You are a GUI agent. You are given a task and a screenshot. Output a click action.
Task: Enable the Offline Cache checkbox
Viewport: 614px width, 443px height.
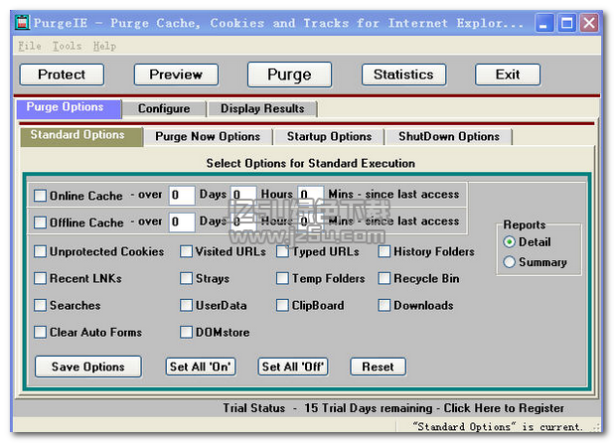40,222
